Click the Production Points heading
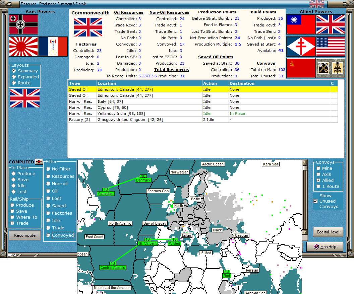Viewport: 354px width, 294px height. (217, 12)
